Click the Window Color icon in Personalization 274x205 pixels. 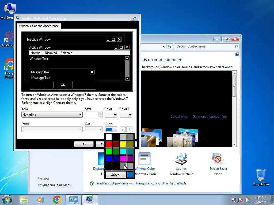144,159
